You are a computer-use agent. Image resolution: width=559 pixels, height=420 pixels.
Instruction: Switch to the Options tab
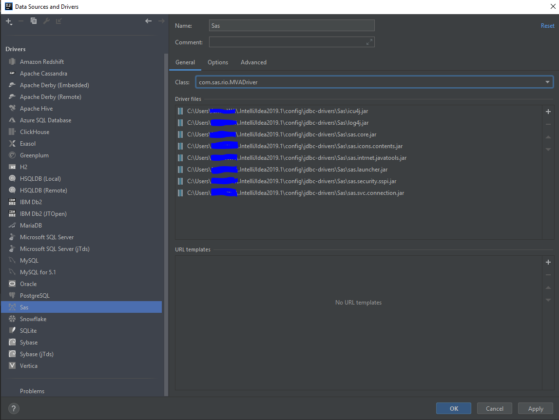[x=217, y=62]
